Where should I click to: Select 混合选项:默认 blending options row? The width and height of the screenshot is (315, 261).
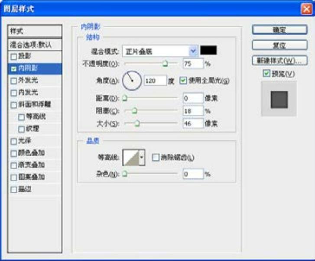tap(35, 45)
